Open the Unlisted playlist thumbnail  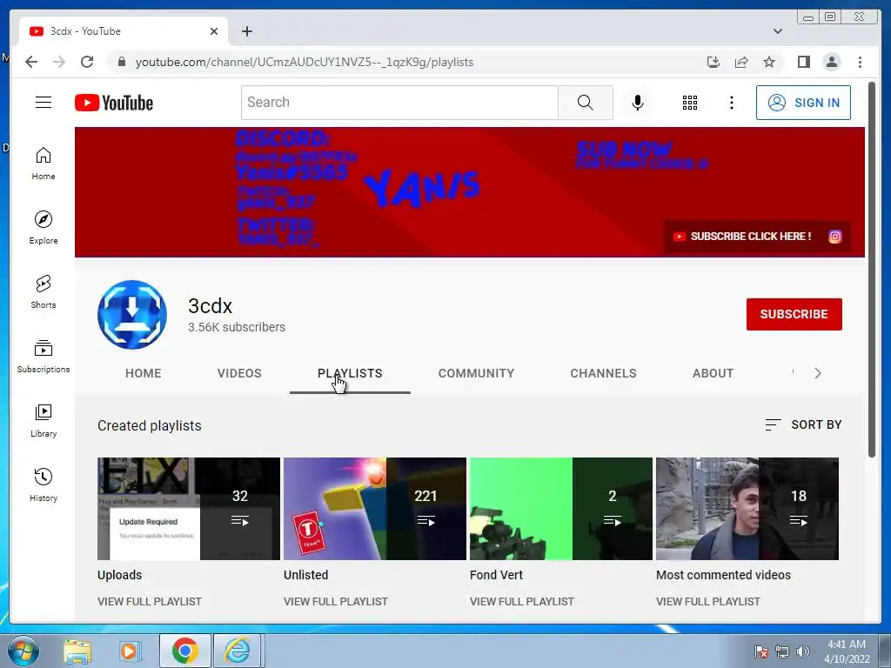(x=375, y=508)
